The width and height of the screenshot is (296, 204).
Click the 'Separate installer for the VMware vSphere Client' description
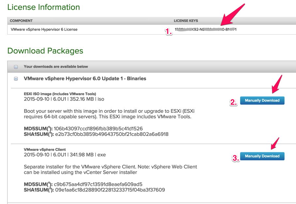coord(110,169)
